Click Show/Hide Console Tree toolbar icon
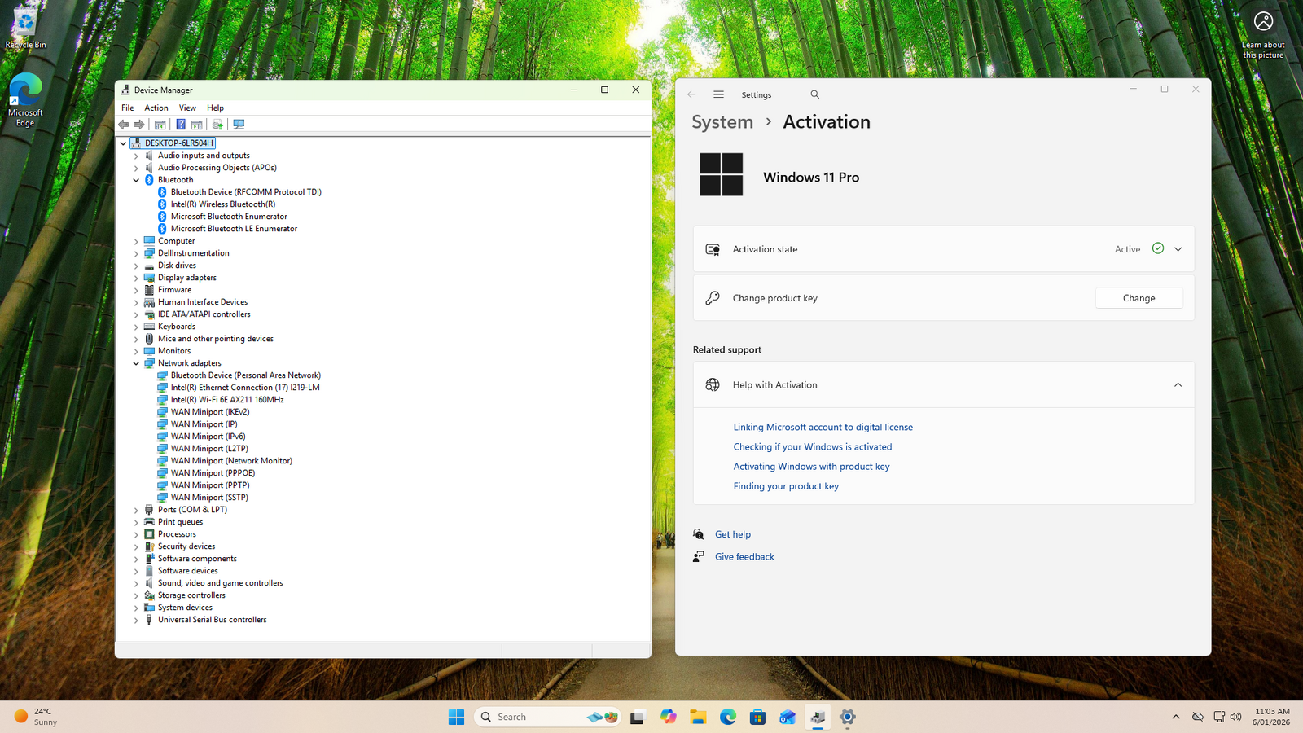Image resolution: width=1303 pixels, height=733 pixels. click(160, 125)
